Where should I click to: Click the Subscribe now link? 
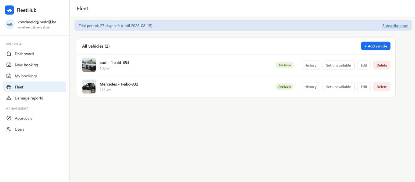[395, 26]
